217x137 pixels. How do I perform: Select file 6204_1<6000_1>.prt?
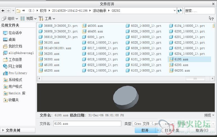click(x=187, y=54)
